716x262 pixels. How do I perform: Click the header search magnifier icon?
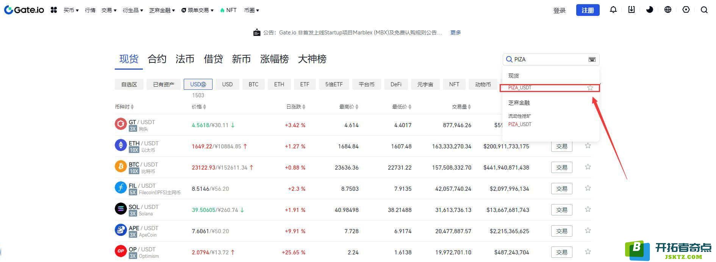pos(704,10)
